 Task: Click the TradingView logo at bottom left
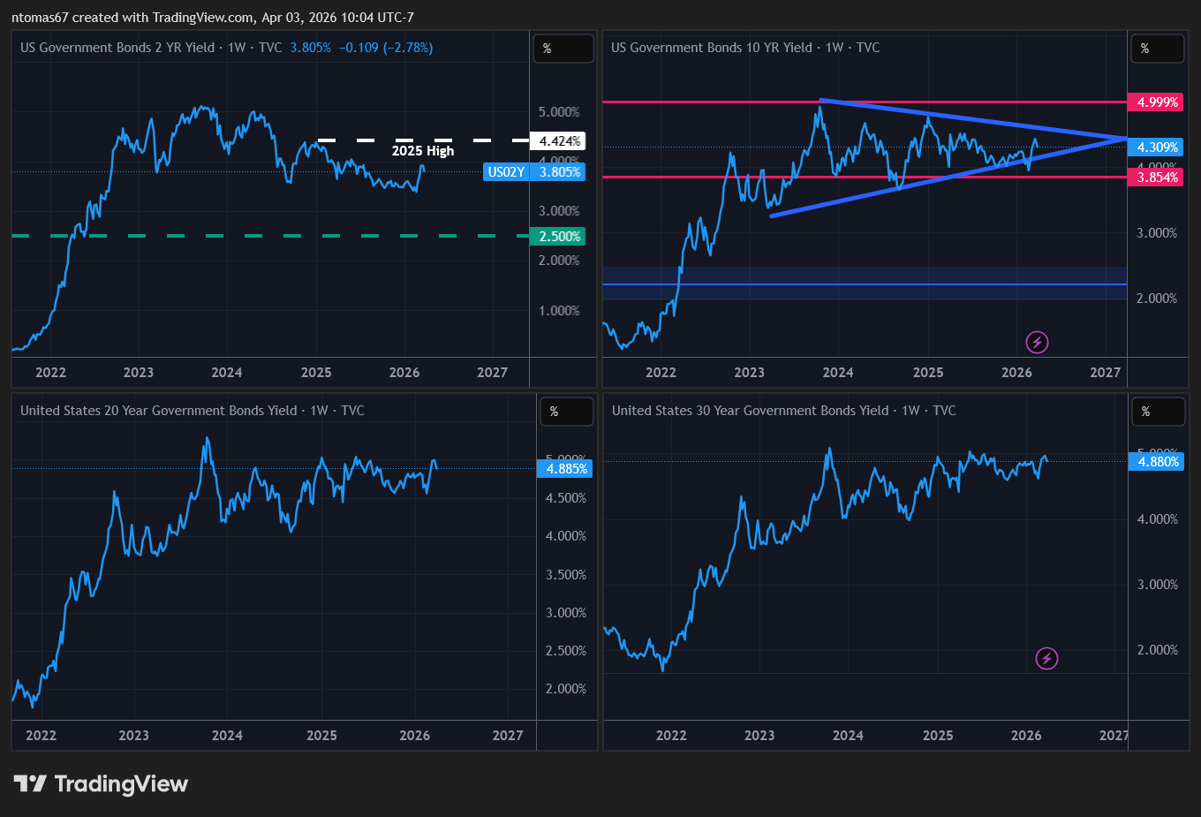[101, 783]
